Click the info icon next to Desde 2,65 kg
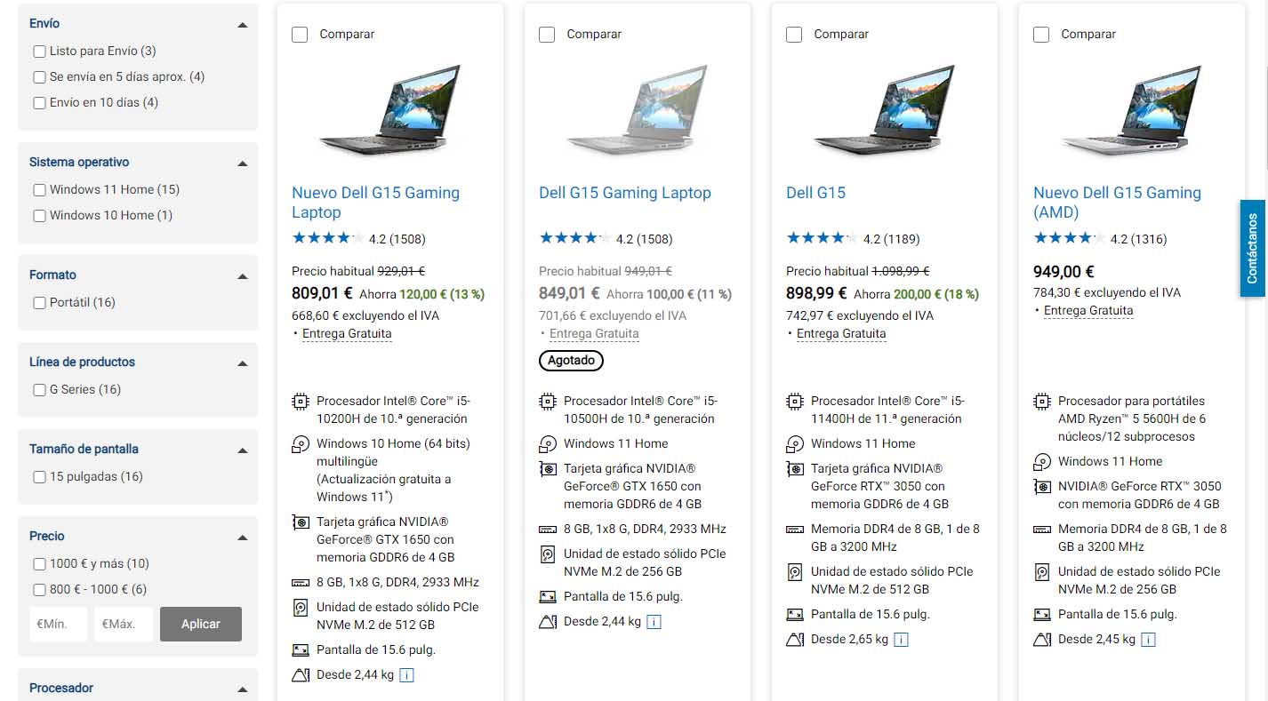 pos(901,639)
